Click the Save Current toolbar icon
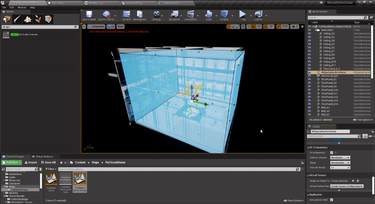Screen dimensions: 375x204 [89, 15]
